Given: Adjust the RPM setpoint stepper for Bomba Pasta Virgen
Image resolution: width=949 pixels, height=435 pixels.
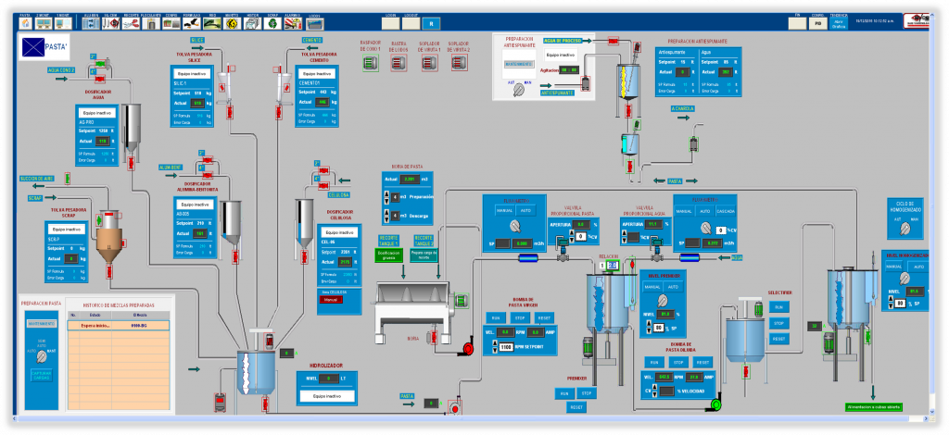Looking at the screenshot, I should coord(494,346).
